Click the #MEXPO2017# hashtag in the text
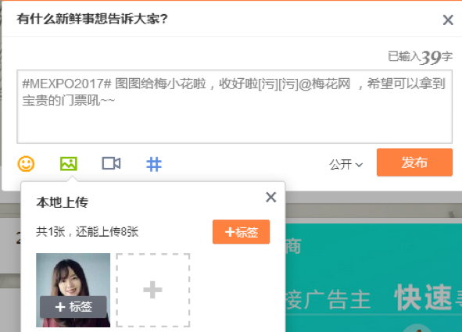The image size is (462, 332). (x=66, y=84)
